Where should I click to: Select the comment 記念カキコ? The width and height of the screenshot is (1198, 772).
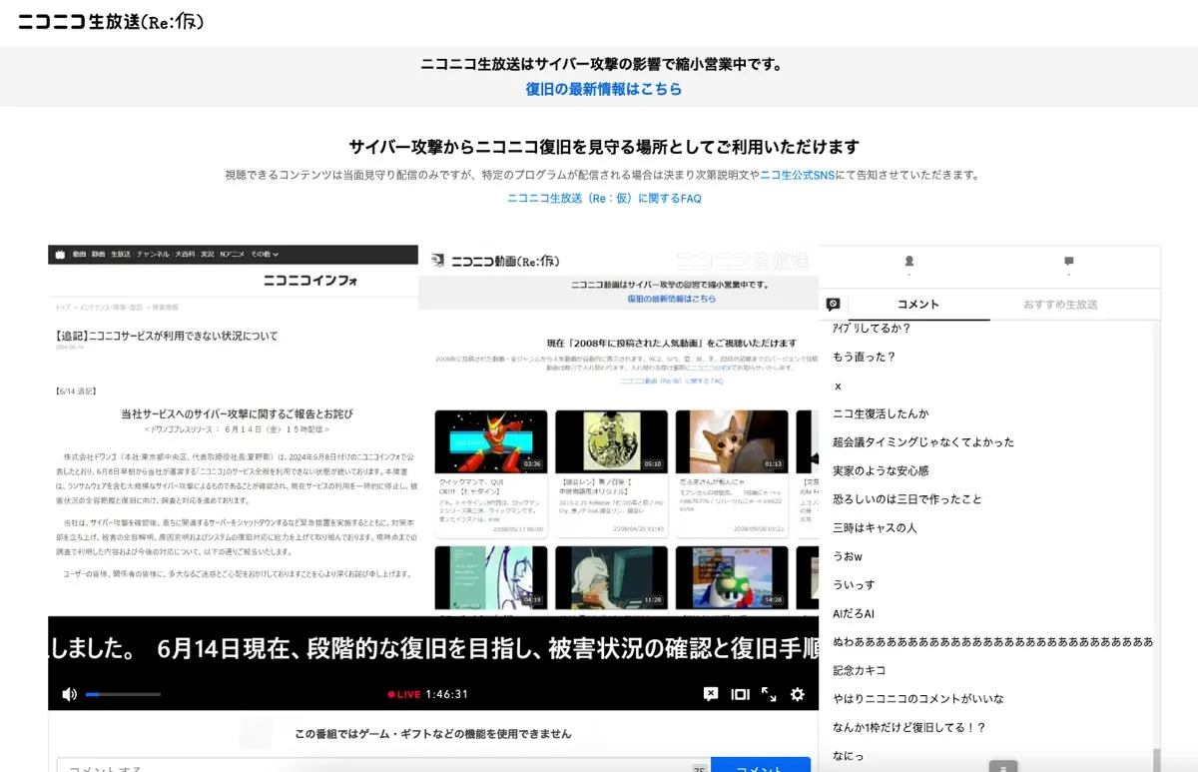[860, 670]
